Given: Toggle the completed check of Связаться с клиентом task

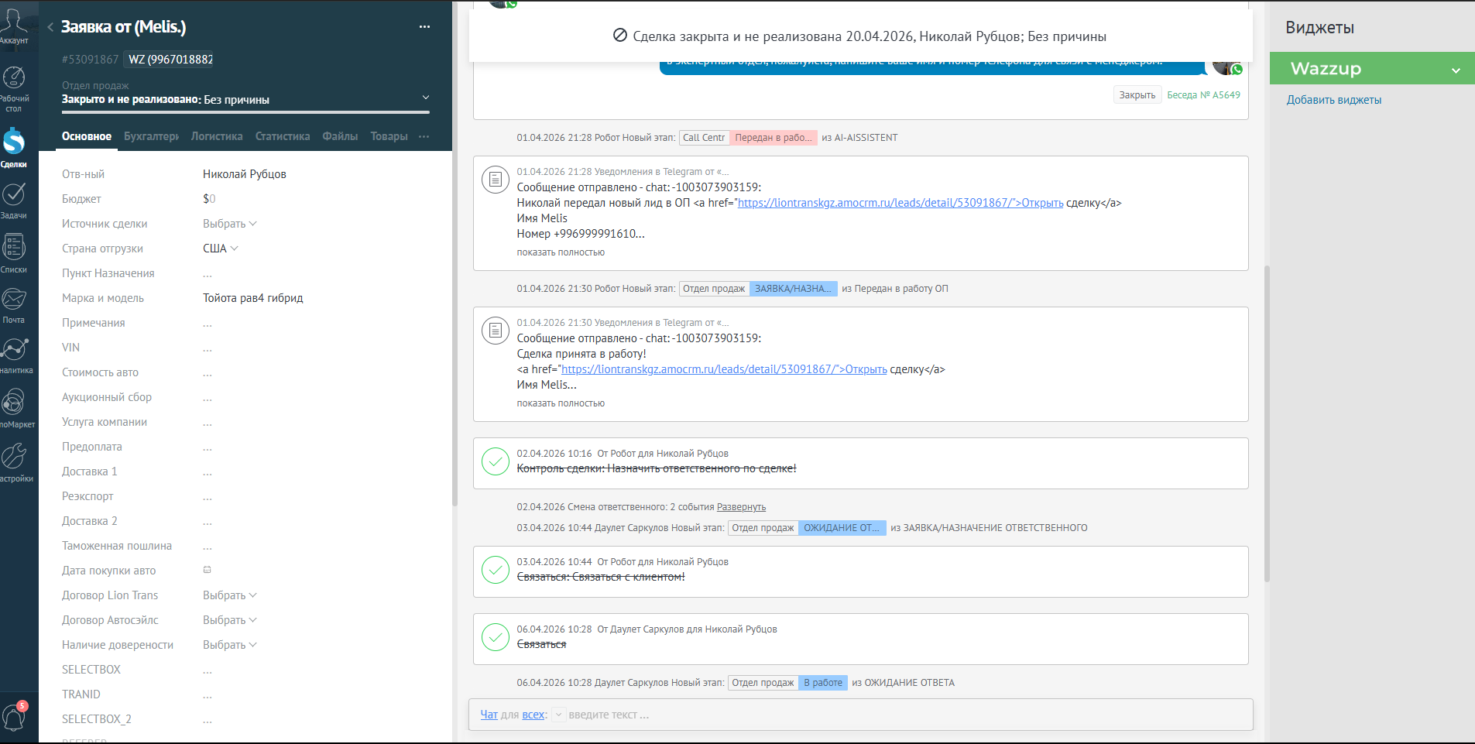Looking at the screenshot, I should pos(496,570).
